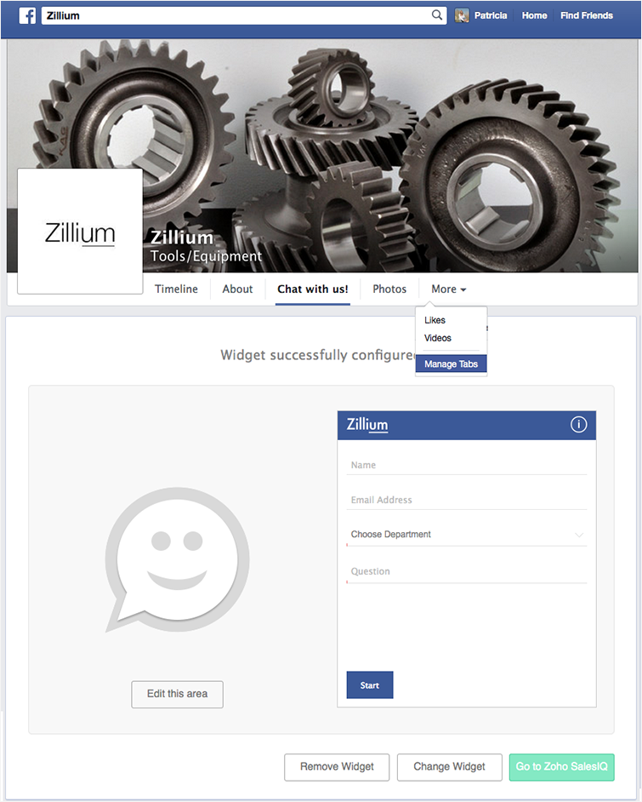The width and height of the screenshot is (642, 802).
Task: Click the info icon in widget header
Action: (x=578, y=424)
